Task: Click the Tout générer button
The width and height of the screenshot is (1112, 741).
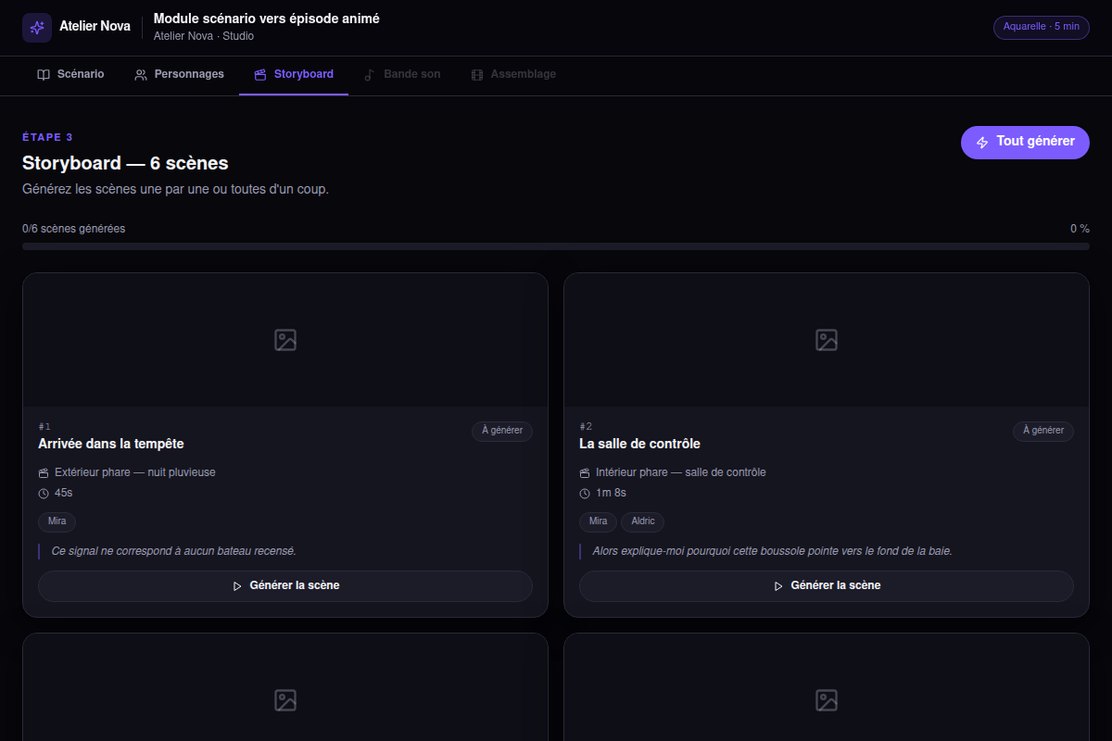Action: (x=1025, y=143)
